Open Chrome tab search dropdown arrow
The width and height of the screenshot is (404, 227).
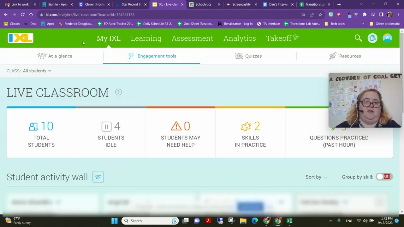362,4
